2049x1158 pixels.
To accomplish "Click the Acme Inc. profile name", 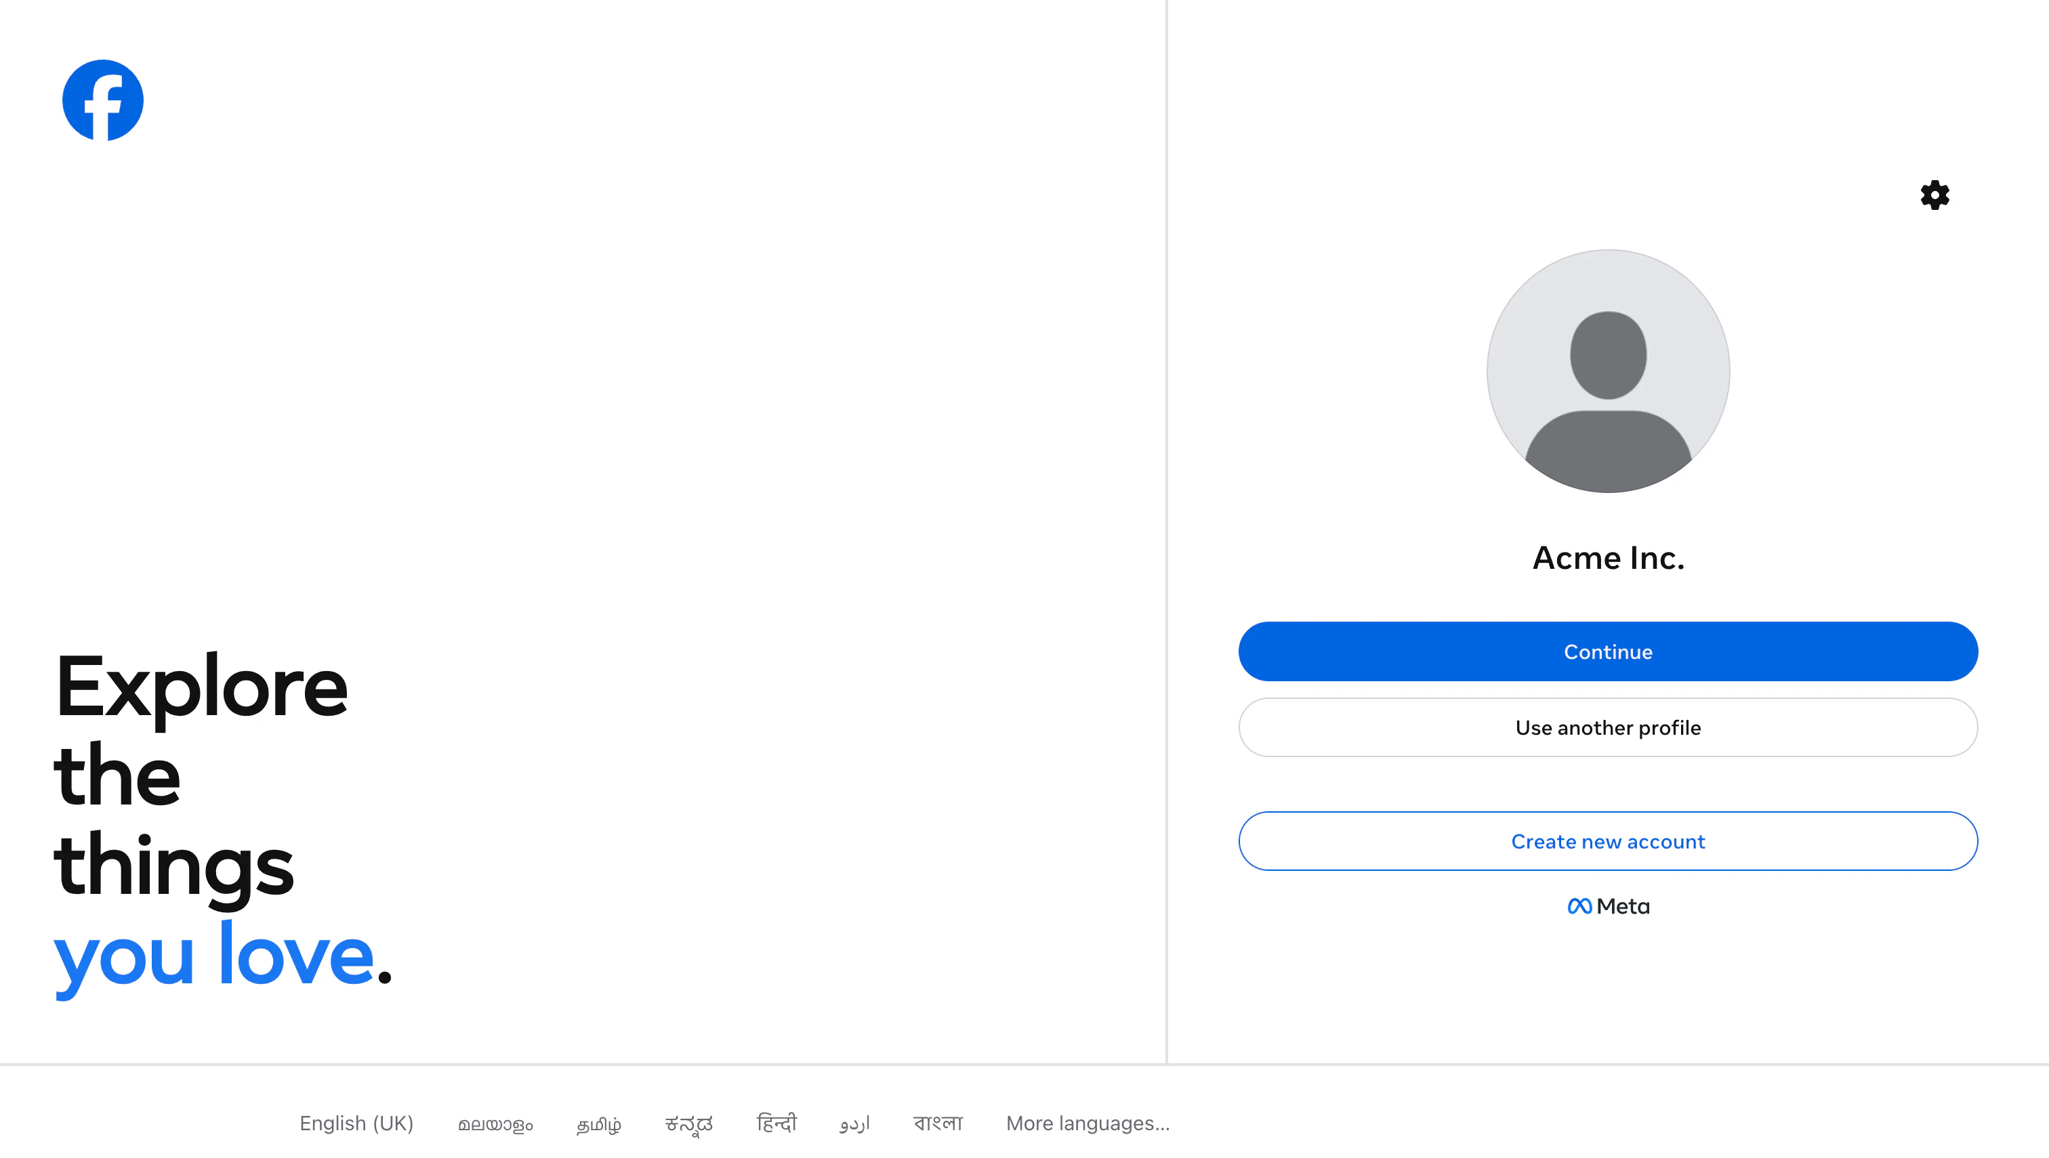I will 1608,558.
